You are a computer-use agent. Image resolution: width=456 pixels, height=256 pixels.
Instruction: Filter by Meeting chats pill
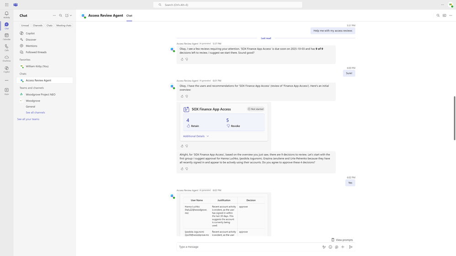coord(64,26)
